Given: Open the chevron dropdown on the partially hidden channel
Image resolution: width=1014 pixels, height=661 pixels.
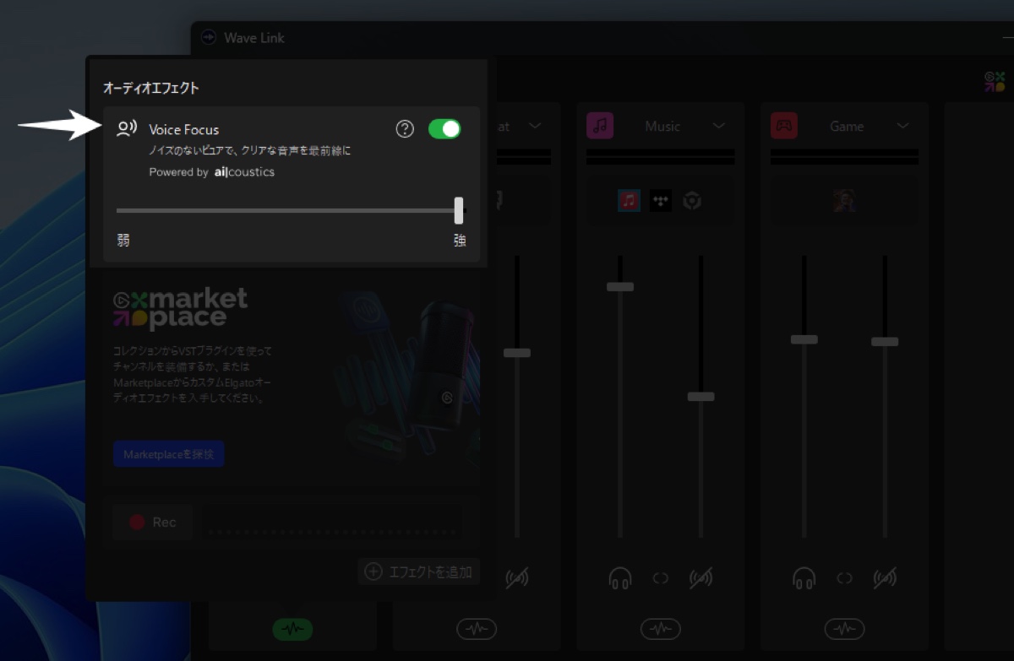Looking at the screenshot, I should [535, 126].
